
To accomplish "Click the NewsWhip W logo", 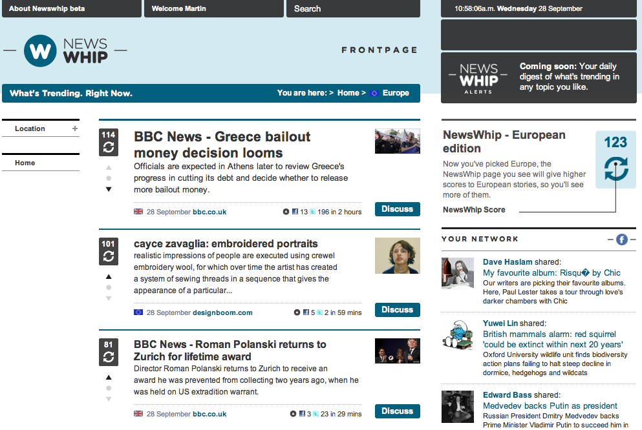I will pos(40,51).
